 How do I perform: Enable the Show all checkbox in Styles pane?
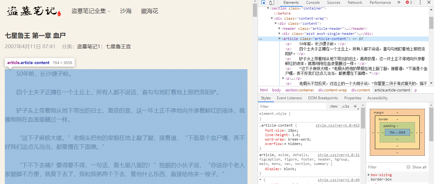(408, 167)
